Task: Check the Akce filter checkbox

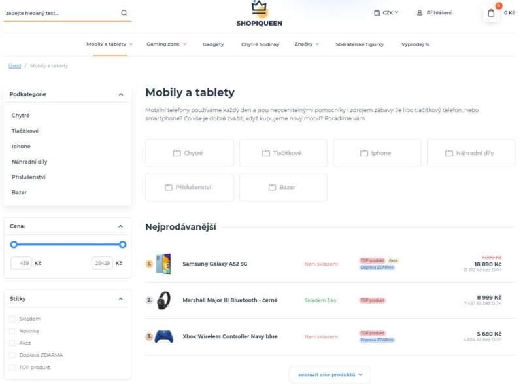Action: [12, 343]
